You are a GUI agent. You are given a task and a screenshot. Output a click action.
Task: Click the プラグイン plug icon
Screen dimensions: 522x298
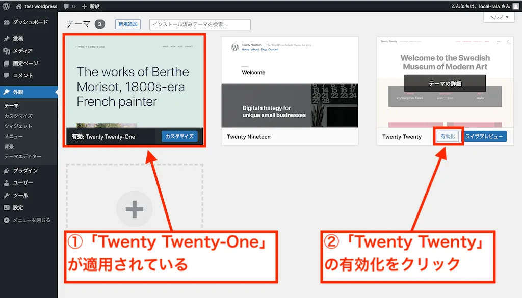(x=6, y=170)
